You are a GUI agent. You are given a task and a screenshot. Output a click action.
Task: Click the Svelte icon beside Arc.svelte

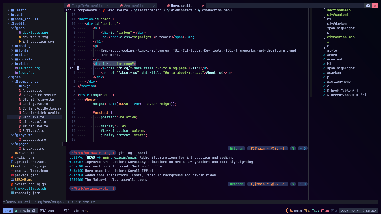click(20, 91)
